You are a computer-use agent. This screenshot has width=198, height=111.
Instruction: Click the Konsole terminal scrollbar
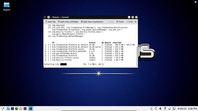click(x=137, y=57)
